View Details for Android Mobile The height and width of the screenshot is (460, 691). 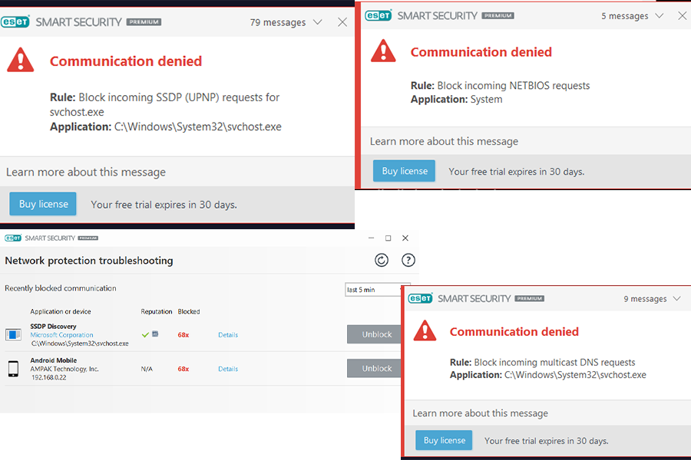pyautogui.click(x=228, y=369)
